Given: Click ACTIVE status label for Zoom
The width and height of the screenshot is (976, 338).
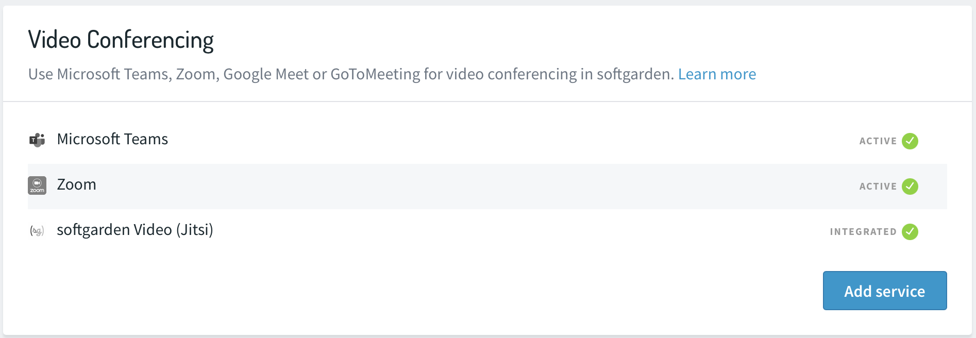Looking at the screenshot, I should (878, 187).
